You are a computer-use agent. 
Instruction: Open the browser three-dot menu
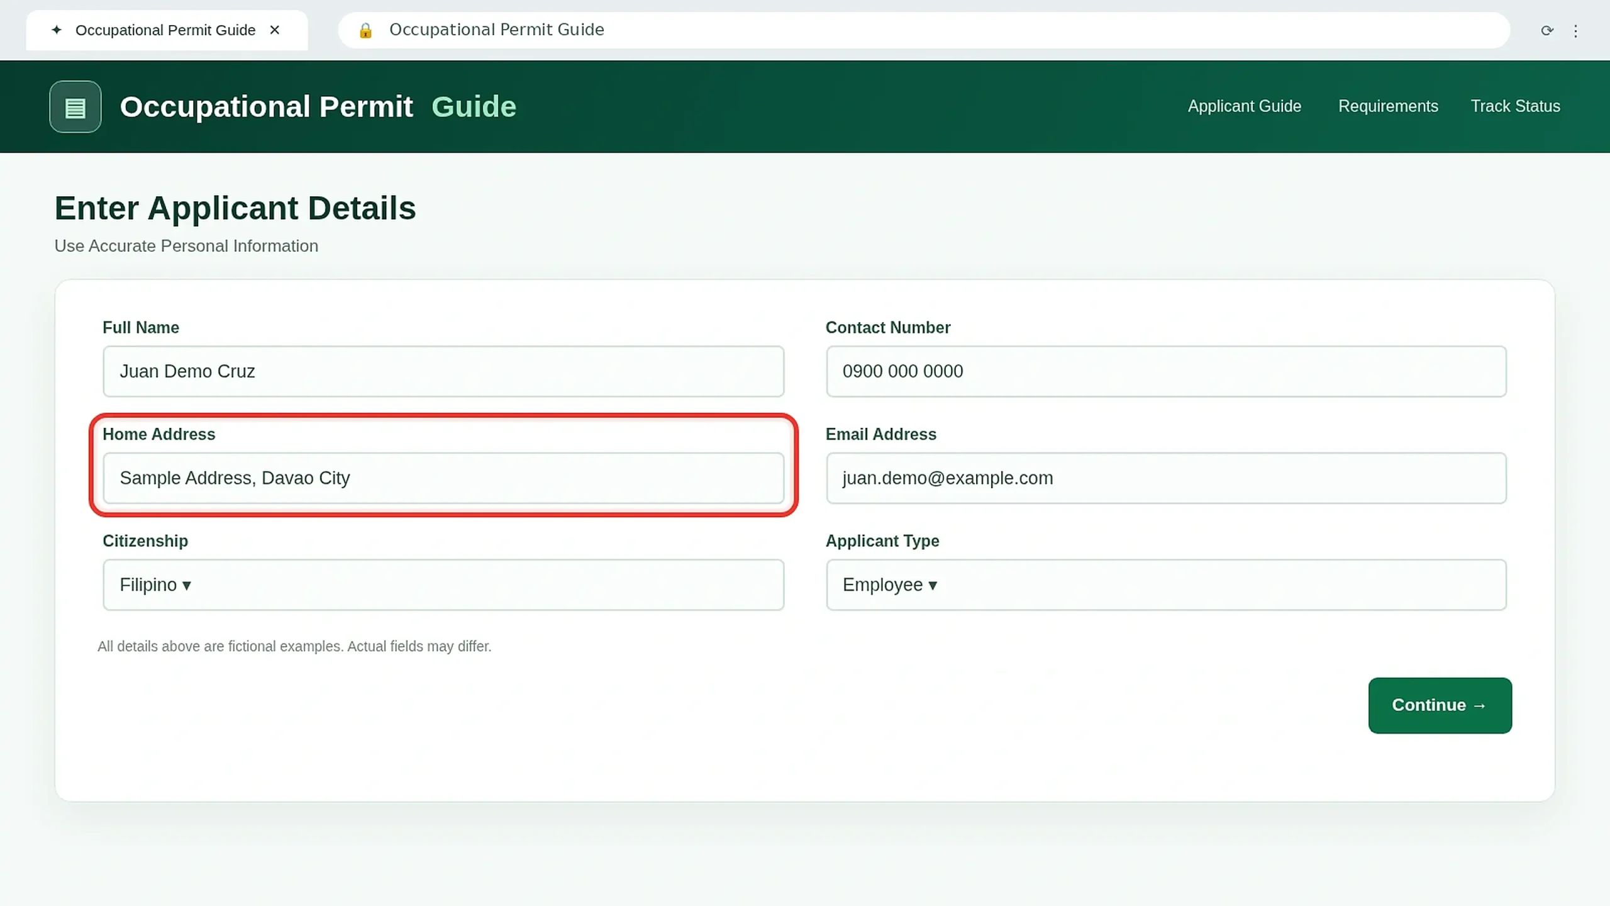(1575, 31)
